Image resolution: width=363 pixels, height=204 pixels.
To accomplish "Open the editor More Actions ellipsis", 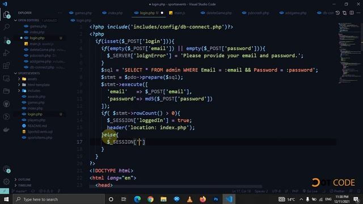I will point(358,13).
